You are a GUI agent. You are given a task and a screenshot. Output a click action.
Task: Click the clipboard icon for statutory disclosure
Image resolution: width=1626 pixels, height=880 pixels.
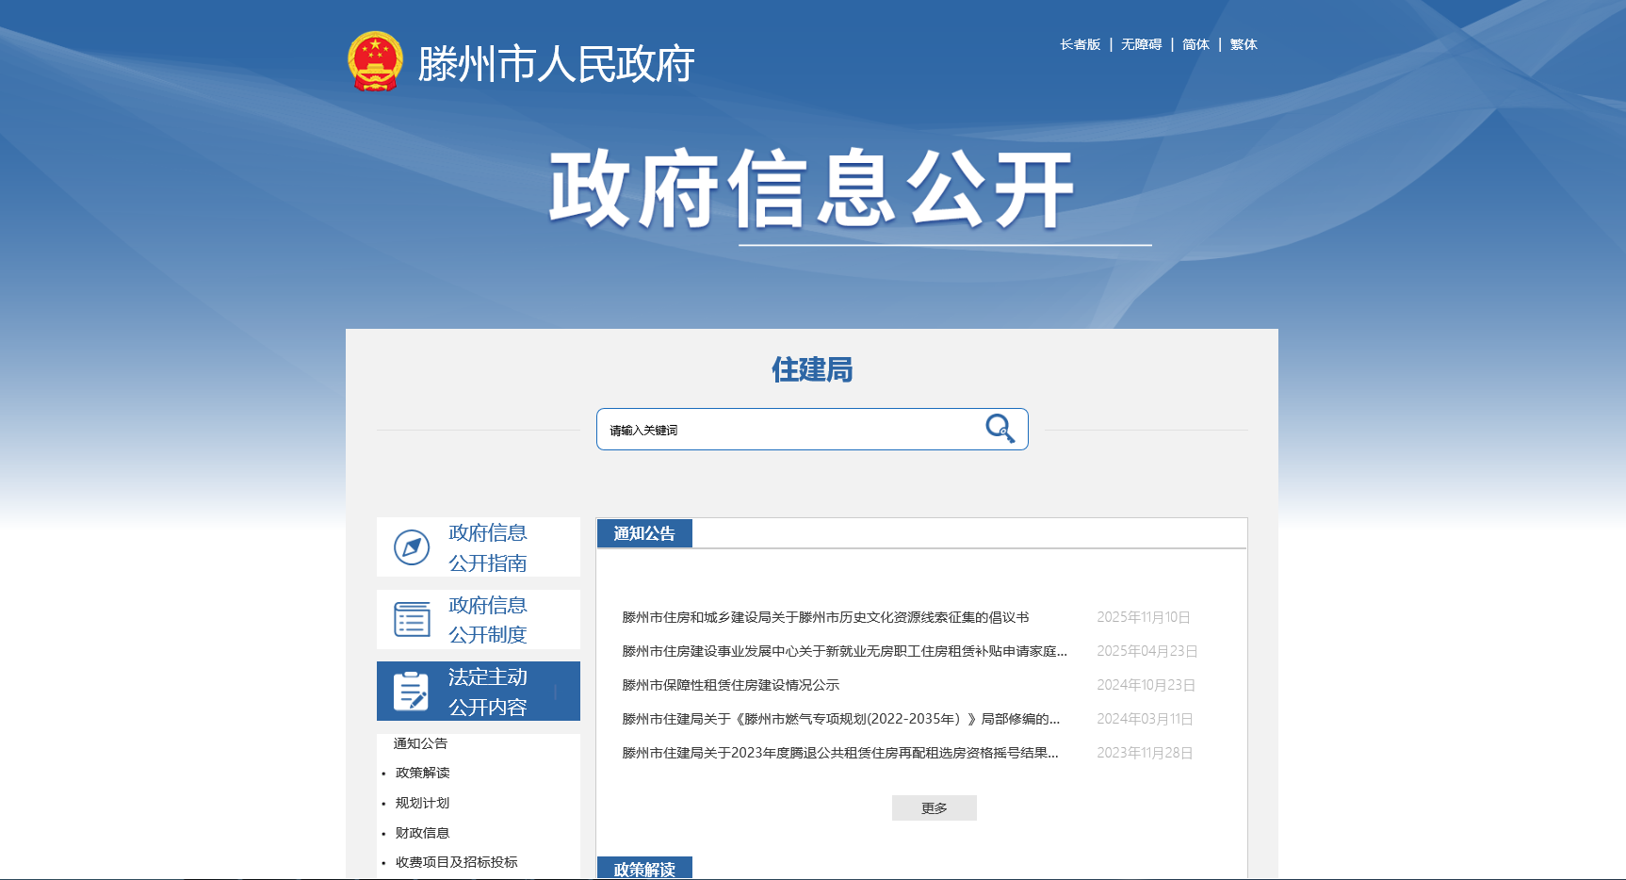pos(411,692)
